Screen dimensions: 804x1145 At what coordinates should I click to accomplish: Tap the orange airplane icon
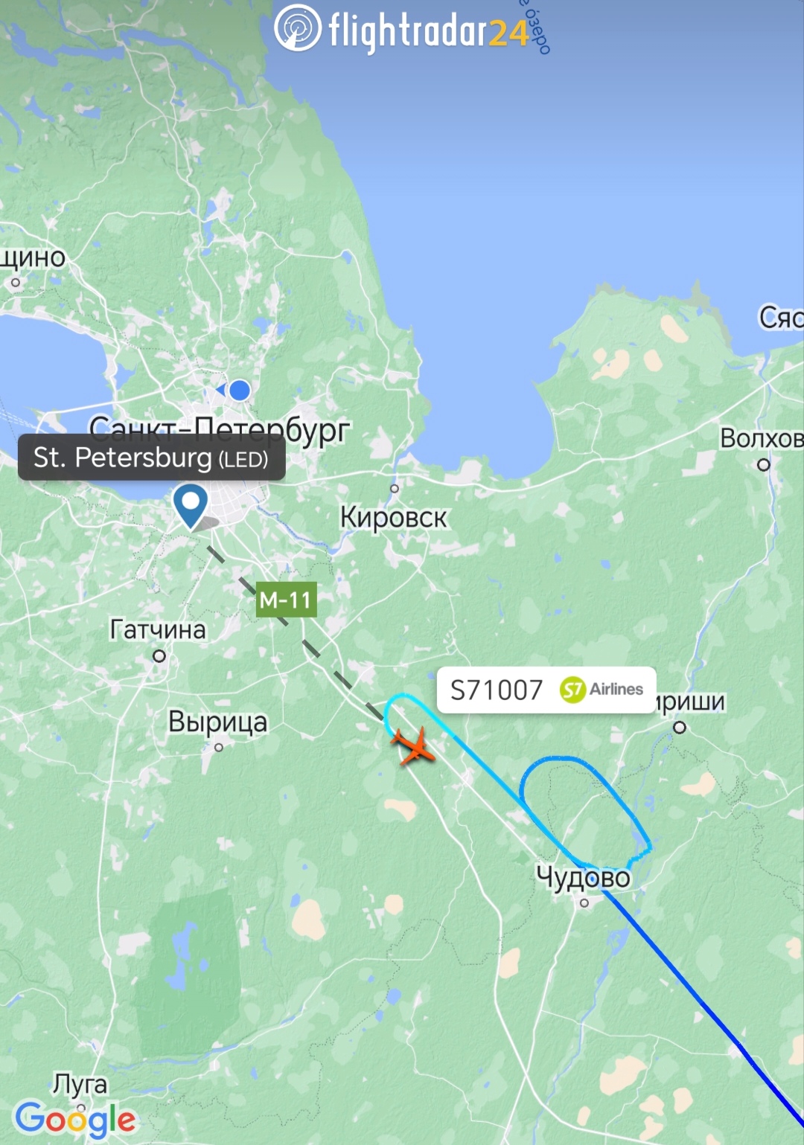[413, 746]
